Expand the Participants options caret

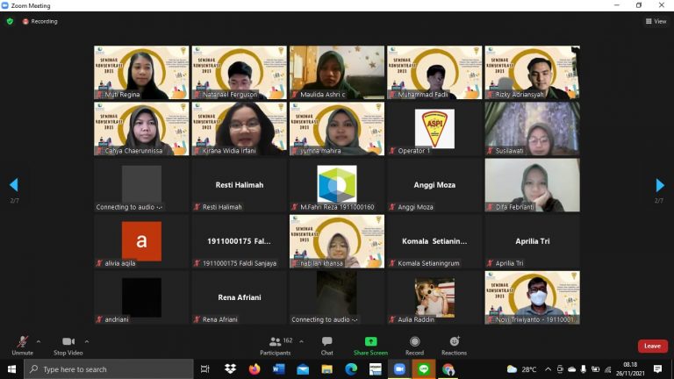point(301,341)
